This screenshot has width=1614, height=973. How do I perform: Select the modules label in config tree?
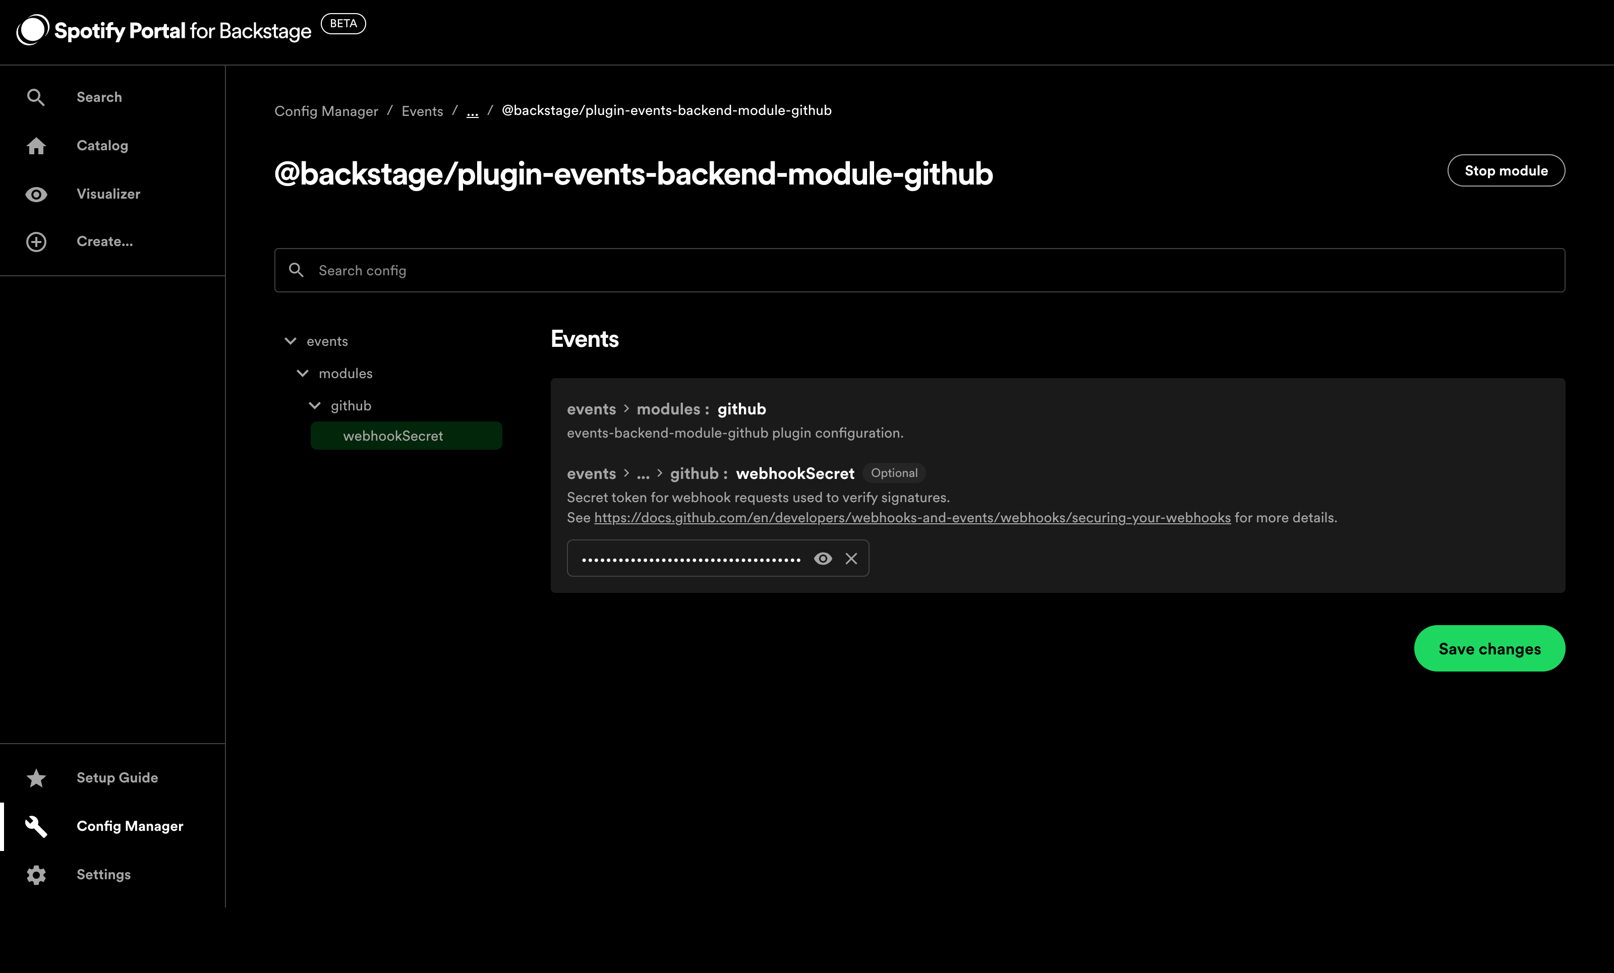pos(345,373)
